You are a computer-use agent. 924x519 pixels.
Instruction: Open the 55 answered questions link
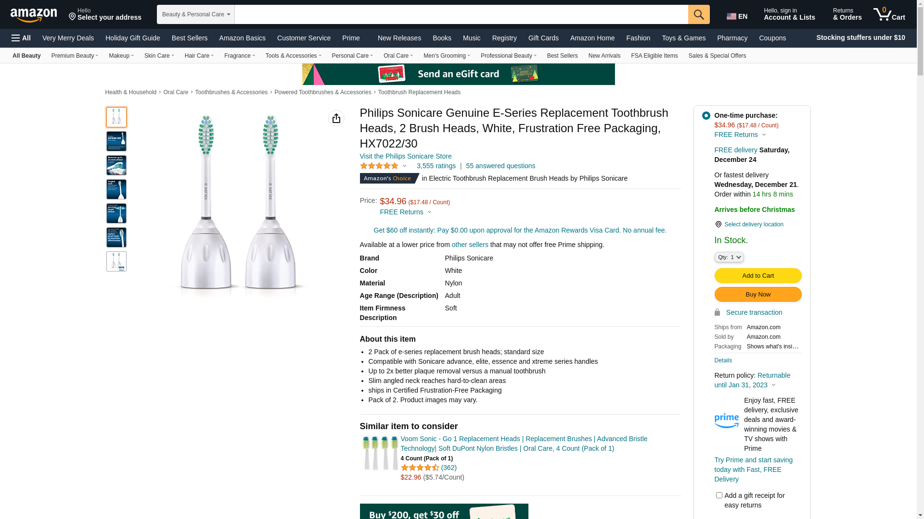[500, 166]
